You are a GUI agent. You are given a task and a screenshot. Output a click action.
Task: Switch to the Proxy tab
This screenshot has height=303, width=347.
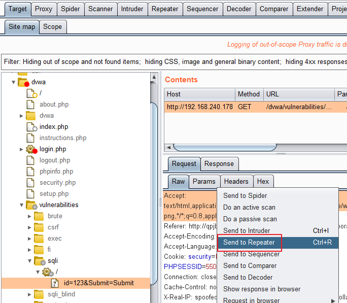[x=44, y=9]
